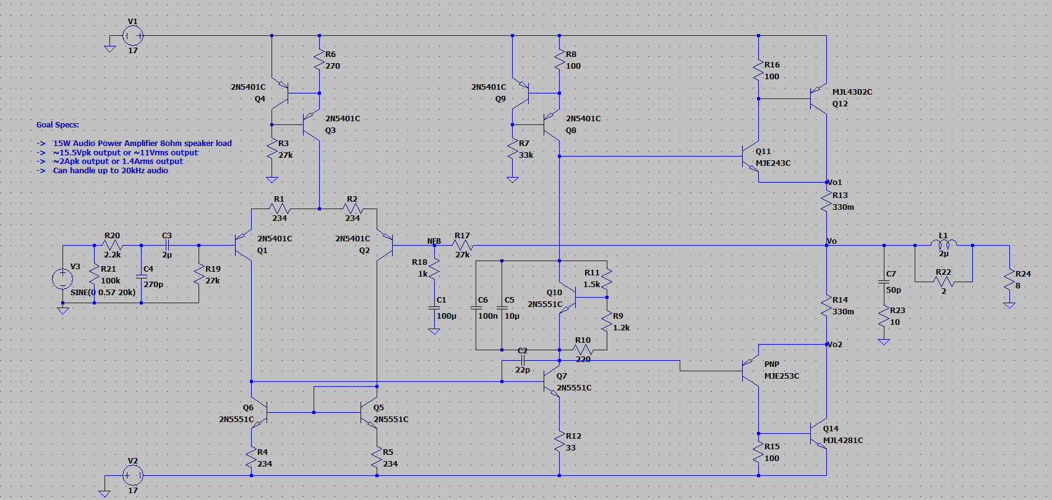Select the MJE253C PNP driver transistor symbol
Screen dimensions: 1052x500
pyautogui.click(x=750, y=371)
